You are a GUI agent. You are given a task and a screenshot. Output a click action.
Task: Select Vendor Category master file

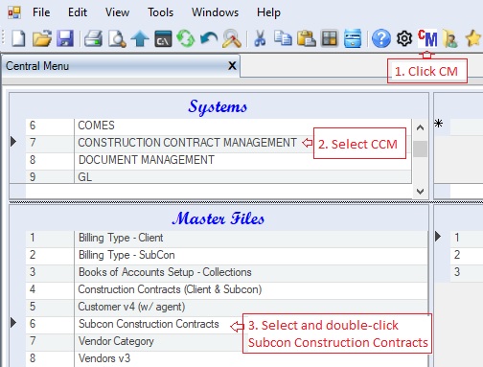226,341
